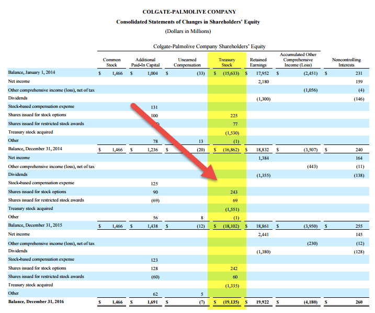Screen dimensions: 375x313
Task: Select the 18,861 retained earnings balance
Action: click(263, 226)
